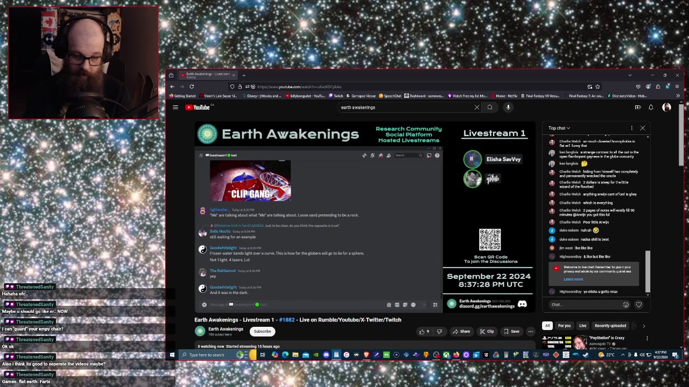The image size is (689, 387).
Task: Save the video to a playlist
Action: point(511,331)
